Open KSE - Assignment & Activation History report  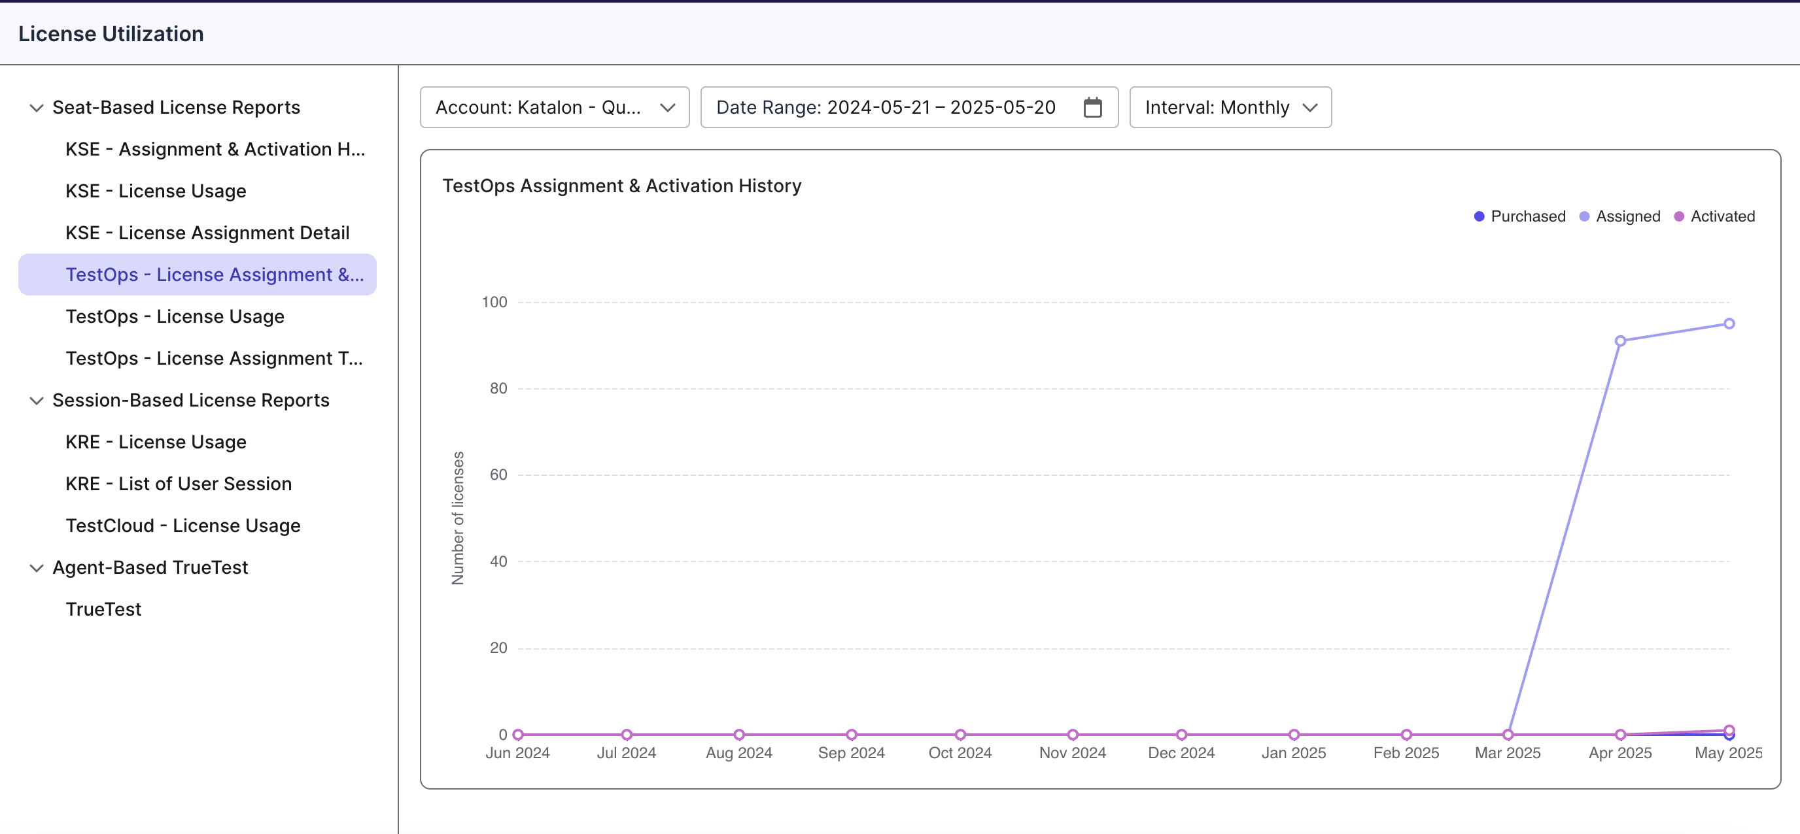215,150
